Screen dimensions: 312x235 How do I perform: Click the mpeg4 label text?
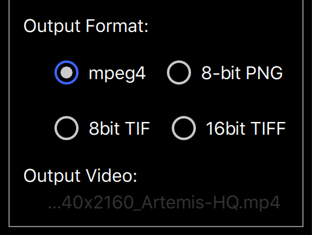(117, 74)
